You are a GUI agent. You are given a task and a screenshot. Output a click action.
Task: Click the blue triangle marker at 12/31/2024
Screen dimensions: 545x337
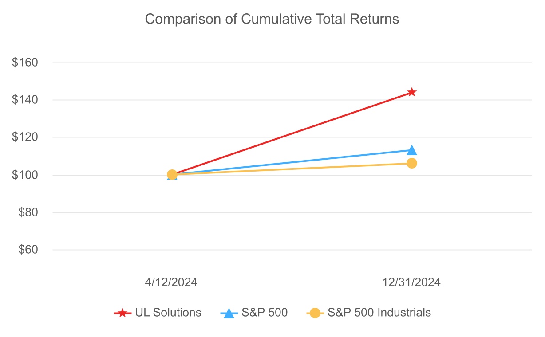pyautogui.click(x=412, y=150)
